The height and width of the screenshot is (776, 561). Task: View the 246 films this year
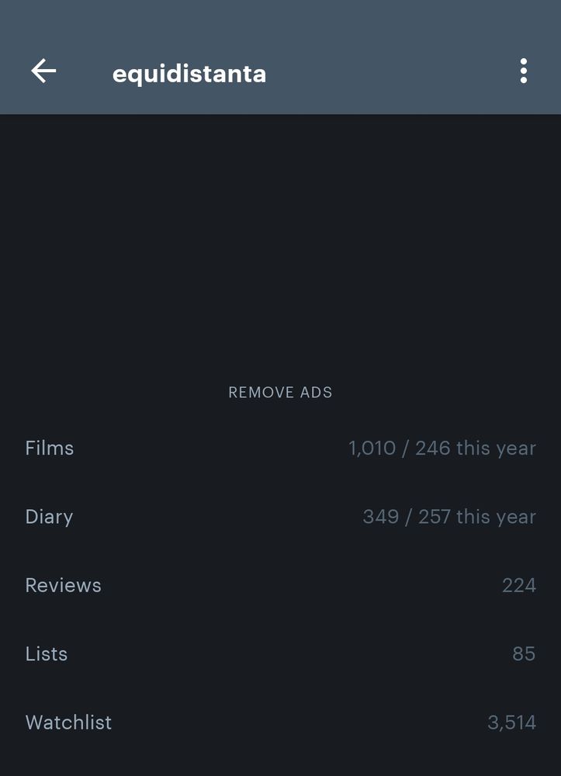tap(475, 449)
